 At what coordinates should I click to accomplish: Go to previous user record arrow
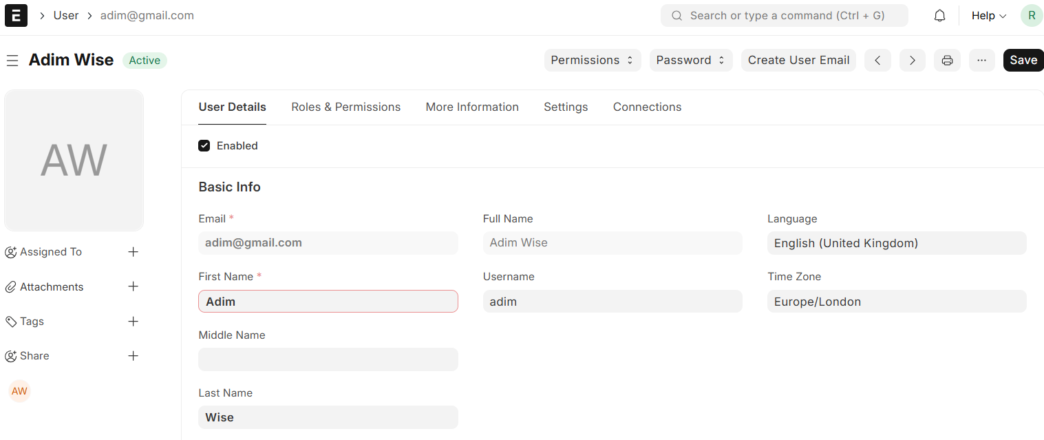877,61
